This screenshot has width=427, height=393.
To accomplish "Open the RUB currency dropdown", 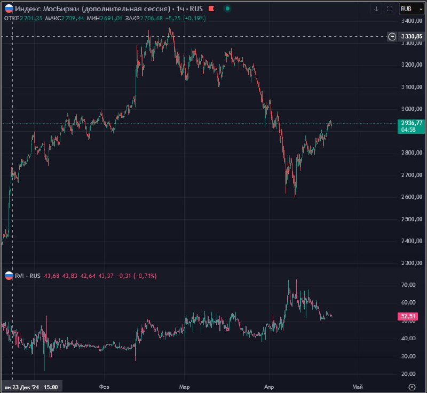I will (x=412, y=9).
